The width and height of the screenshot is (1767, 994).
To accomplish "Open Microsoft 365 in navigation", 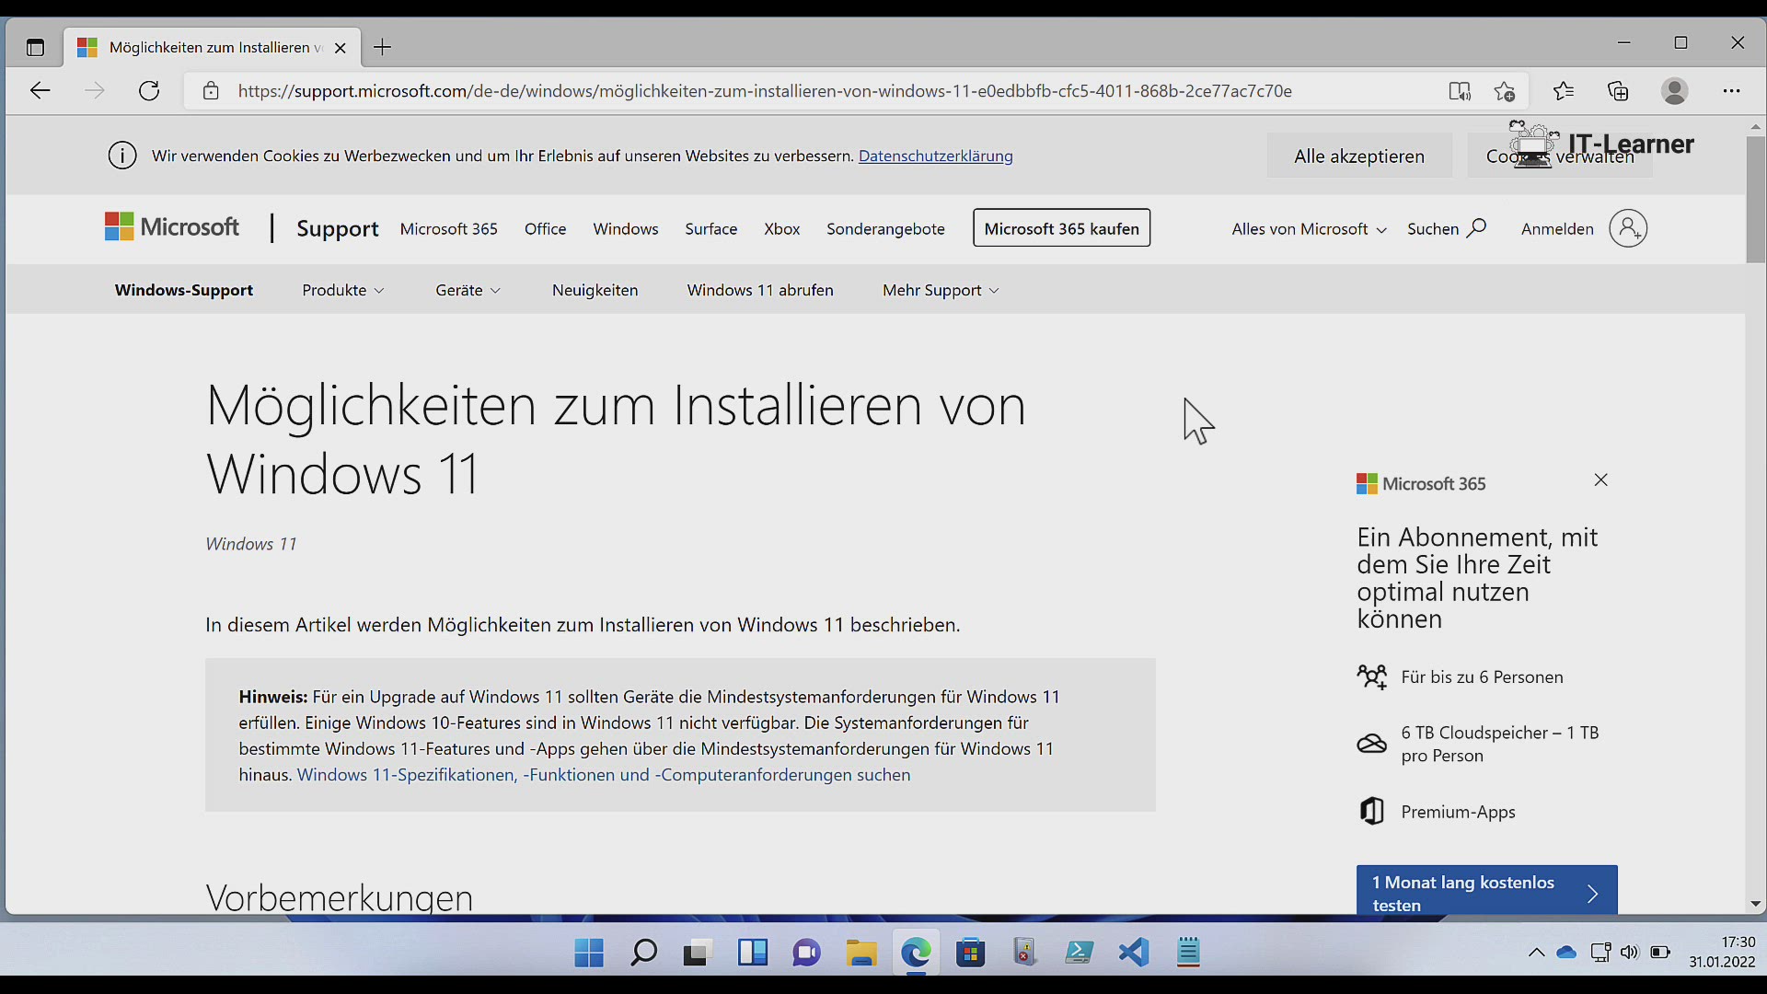I will 449,228.
